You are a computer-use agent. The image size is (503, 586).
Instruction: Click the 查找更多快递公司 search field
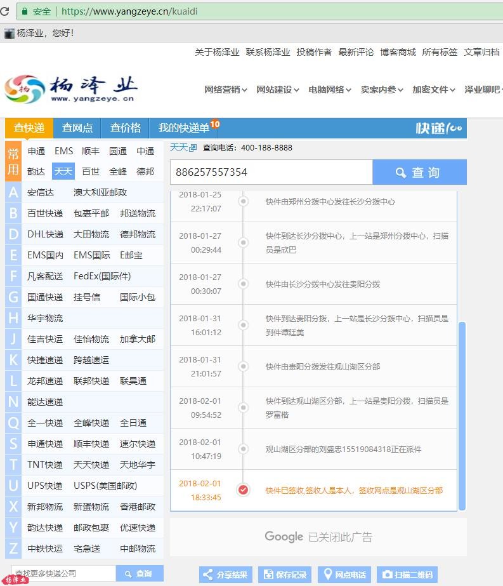pyautogui.click(x=63, y=573)
